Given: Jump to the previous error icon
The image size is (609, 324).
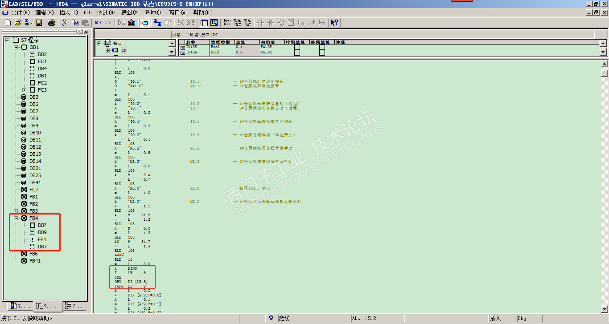Looking at the screenshot, I should (x=181, y=23).
